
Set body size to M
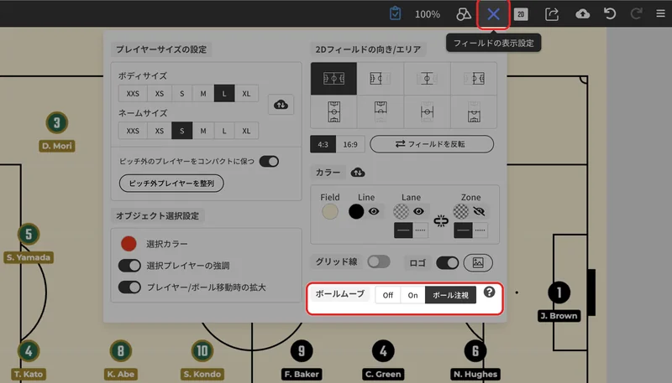pos(203,94)
